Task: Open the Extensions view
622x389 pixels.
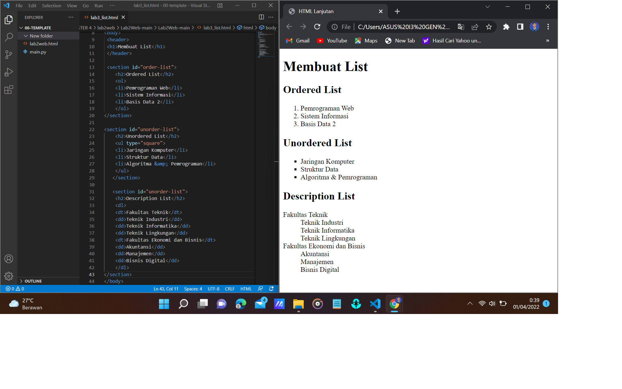Action: (9, 90)
